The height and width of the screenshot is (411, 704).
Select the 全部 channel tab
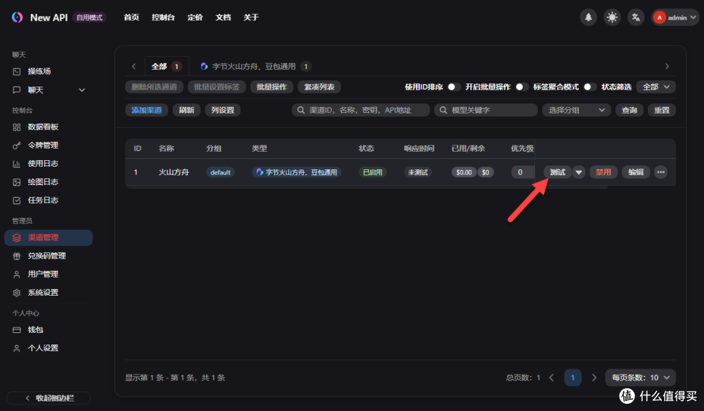pyautogui.click(x=166, y=66)
